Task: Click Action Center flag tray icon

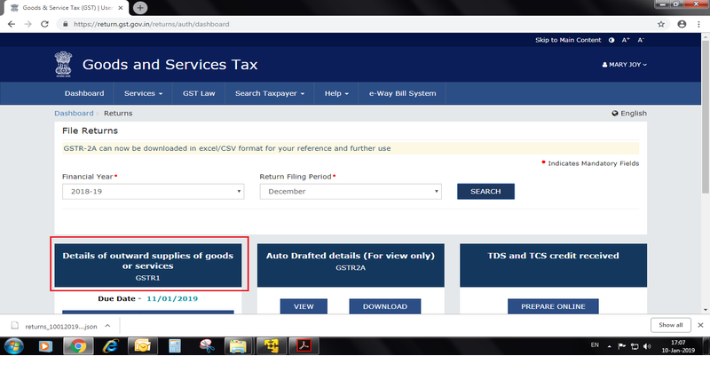Action: [622, 346]
